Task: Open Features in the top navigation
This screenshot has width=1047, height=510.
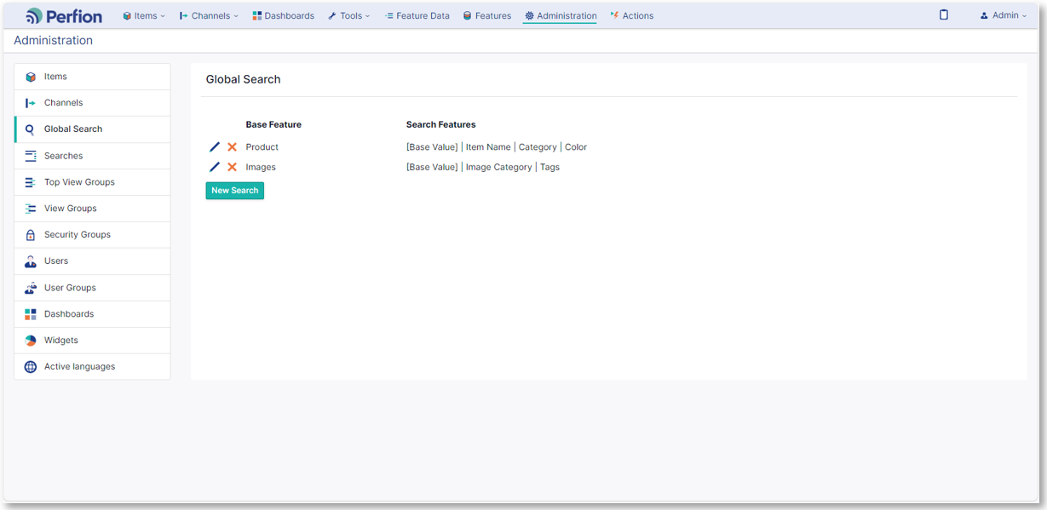Action: click(x=487, y=15)
